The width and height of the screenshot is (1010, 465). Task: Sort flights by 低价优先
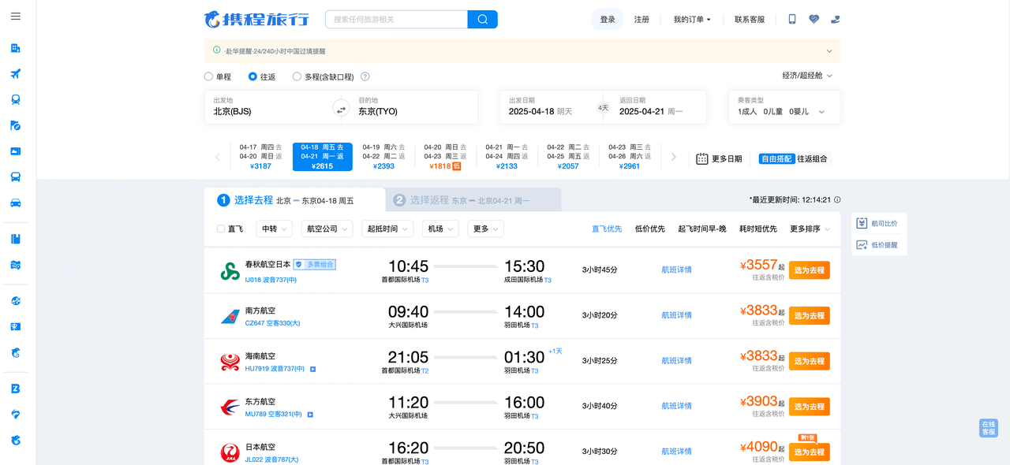649,229
